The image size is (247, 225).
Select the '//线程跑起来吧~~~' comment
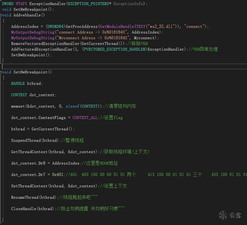pos(78,197)
